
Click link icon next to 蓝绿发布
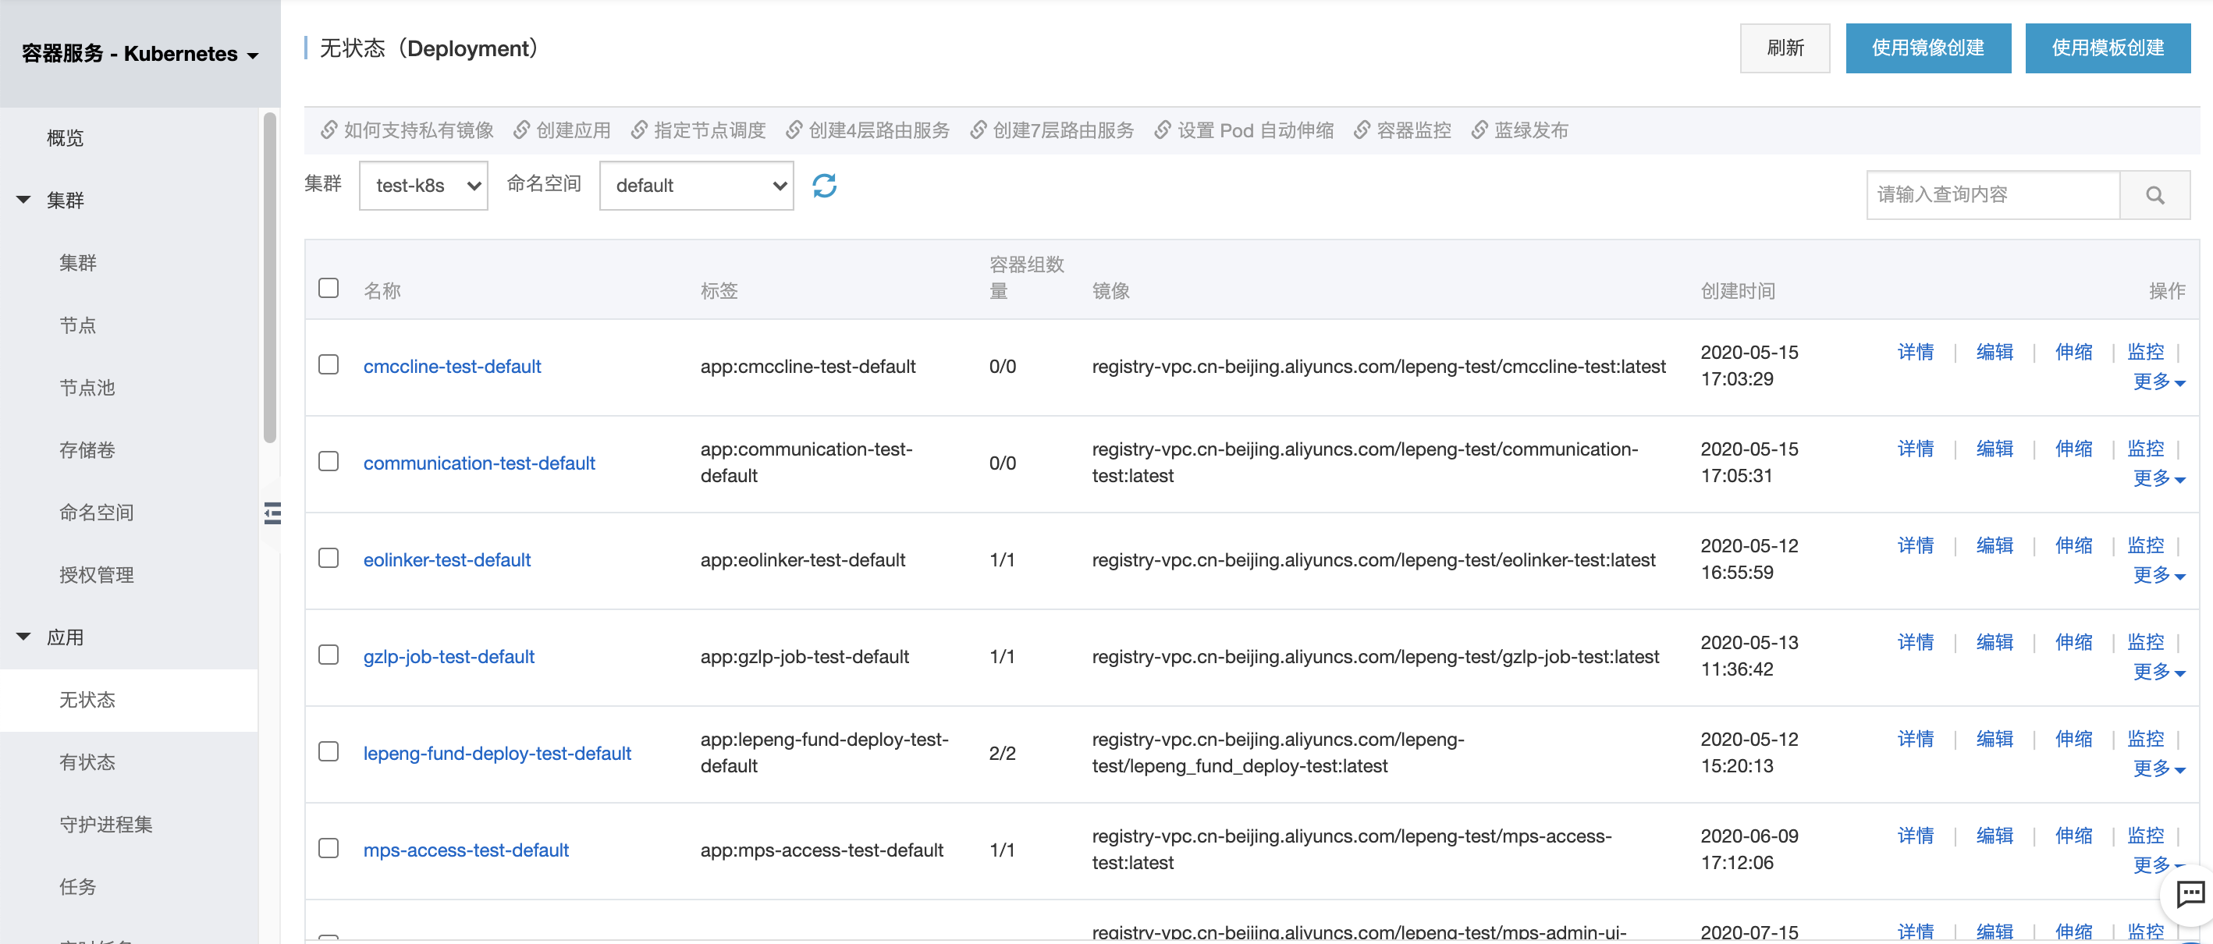tap(1479, 130)
